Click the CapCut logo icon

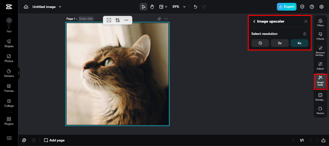pyautogui.click(x=9, y=7)
